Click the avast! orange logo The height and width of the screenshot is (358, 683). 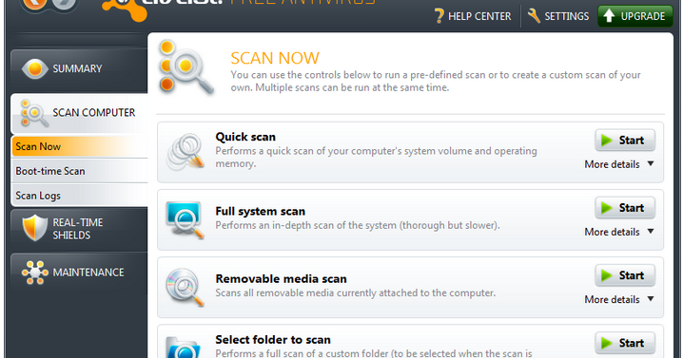pyautogui.click(x=125, y=9)
